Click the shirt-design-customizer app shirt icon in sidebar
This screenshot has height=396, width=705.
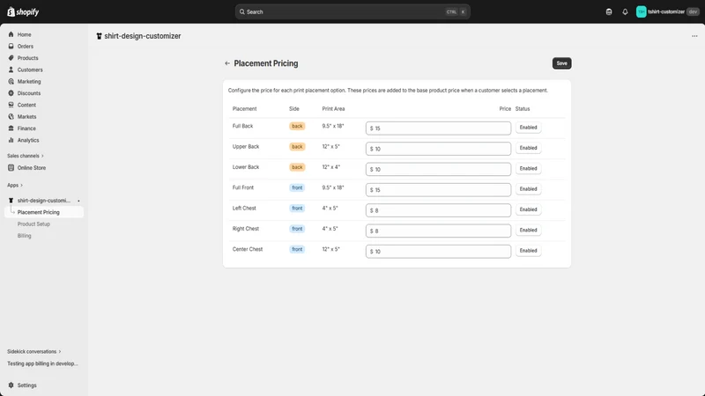pyautogui.click(x=11, y=201)
